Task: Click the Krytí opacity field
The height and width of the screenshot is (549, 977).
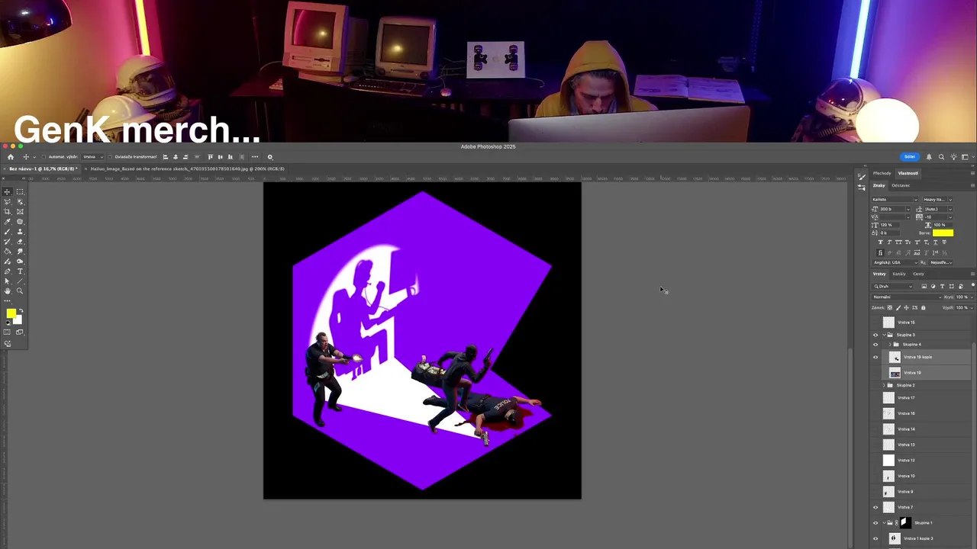Action: pos(961,297)
